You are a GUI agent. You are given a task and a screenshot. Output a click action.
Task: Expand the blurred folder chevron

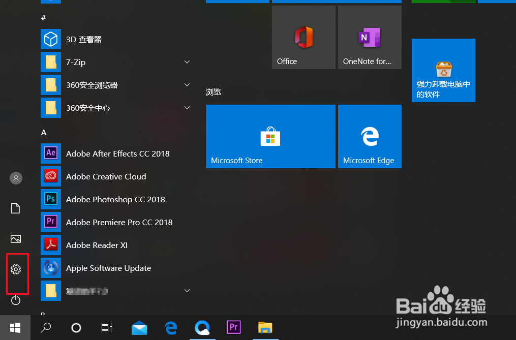click(187, 291)
